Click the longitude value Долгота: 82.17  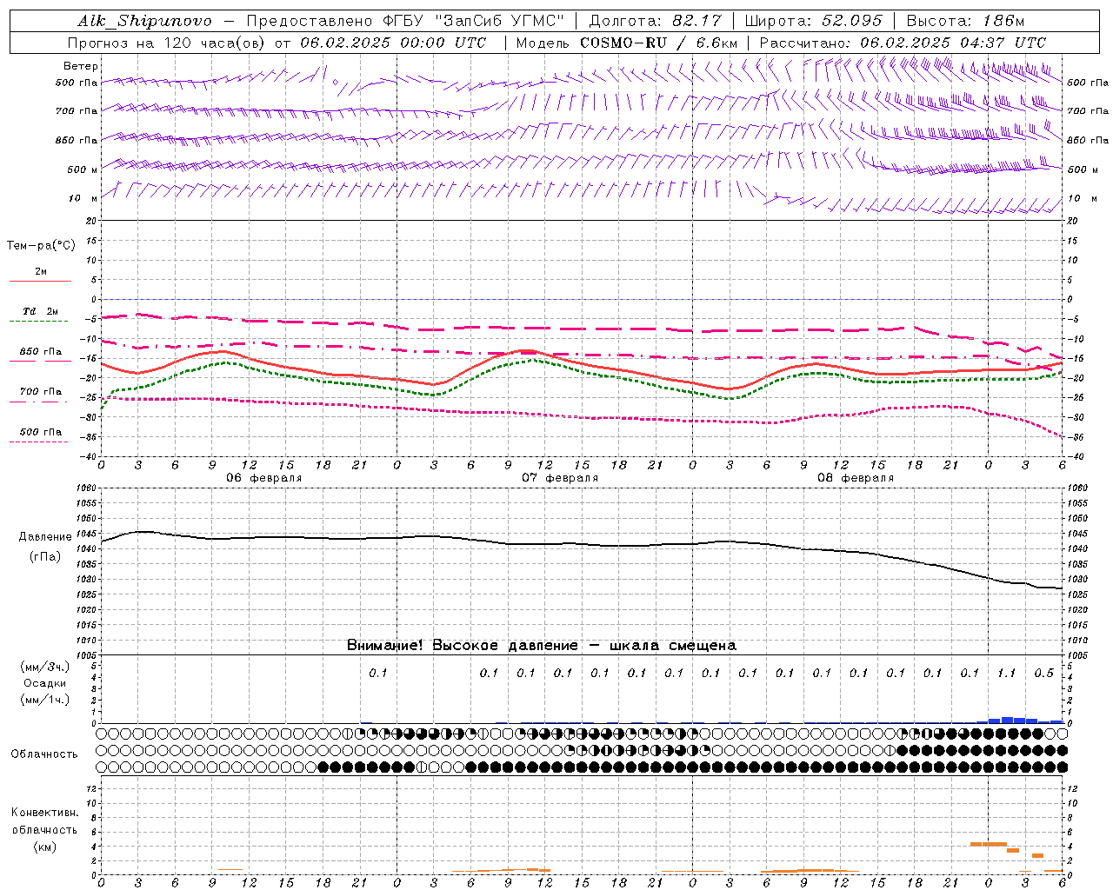(655, 21)
